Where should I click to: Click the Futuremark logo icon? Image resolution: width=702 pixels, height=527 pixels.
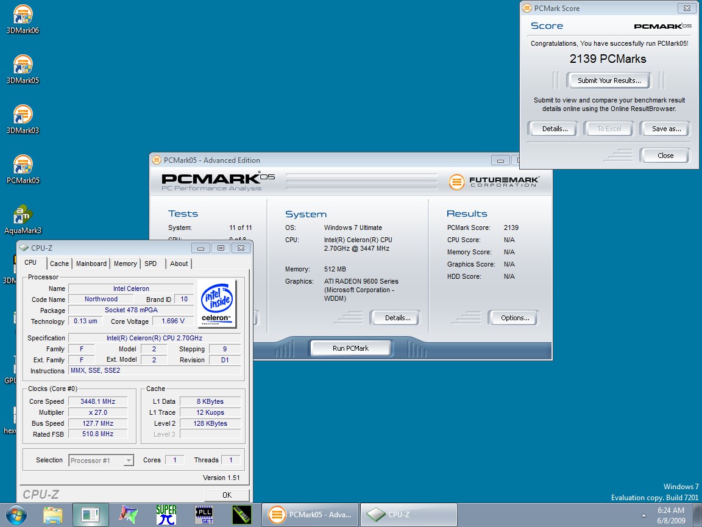pos(456,182)
